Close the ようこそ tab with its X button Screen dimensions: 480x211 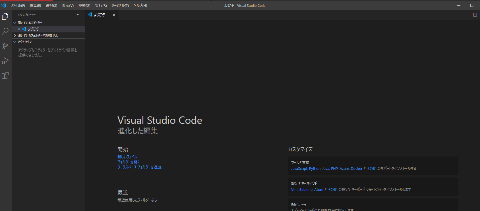coord(114,15)
